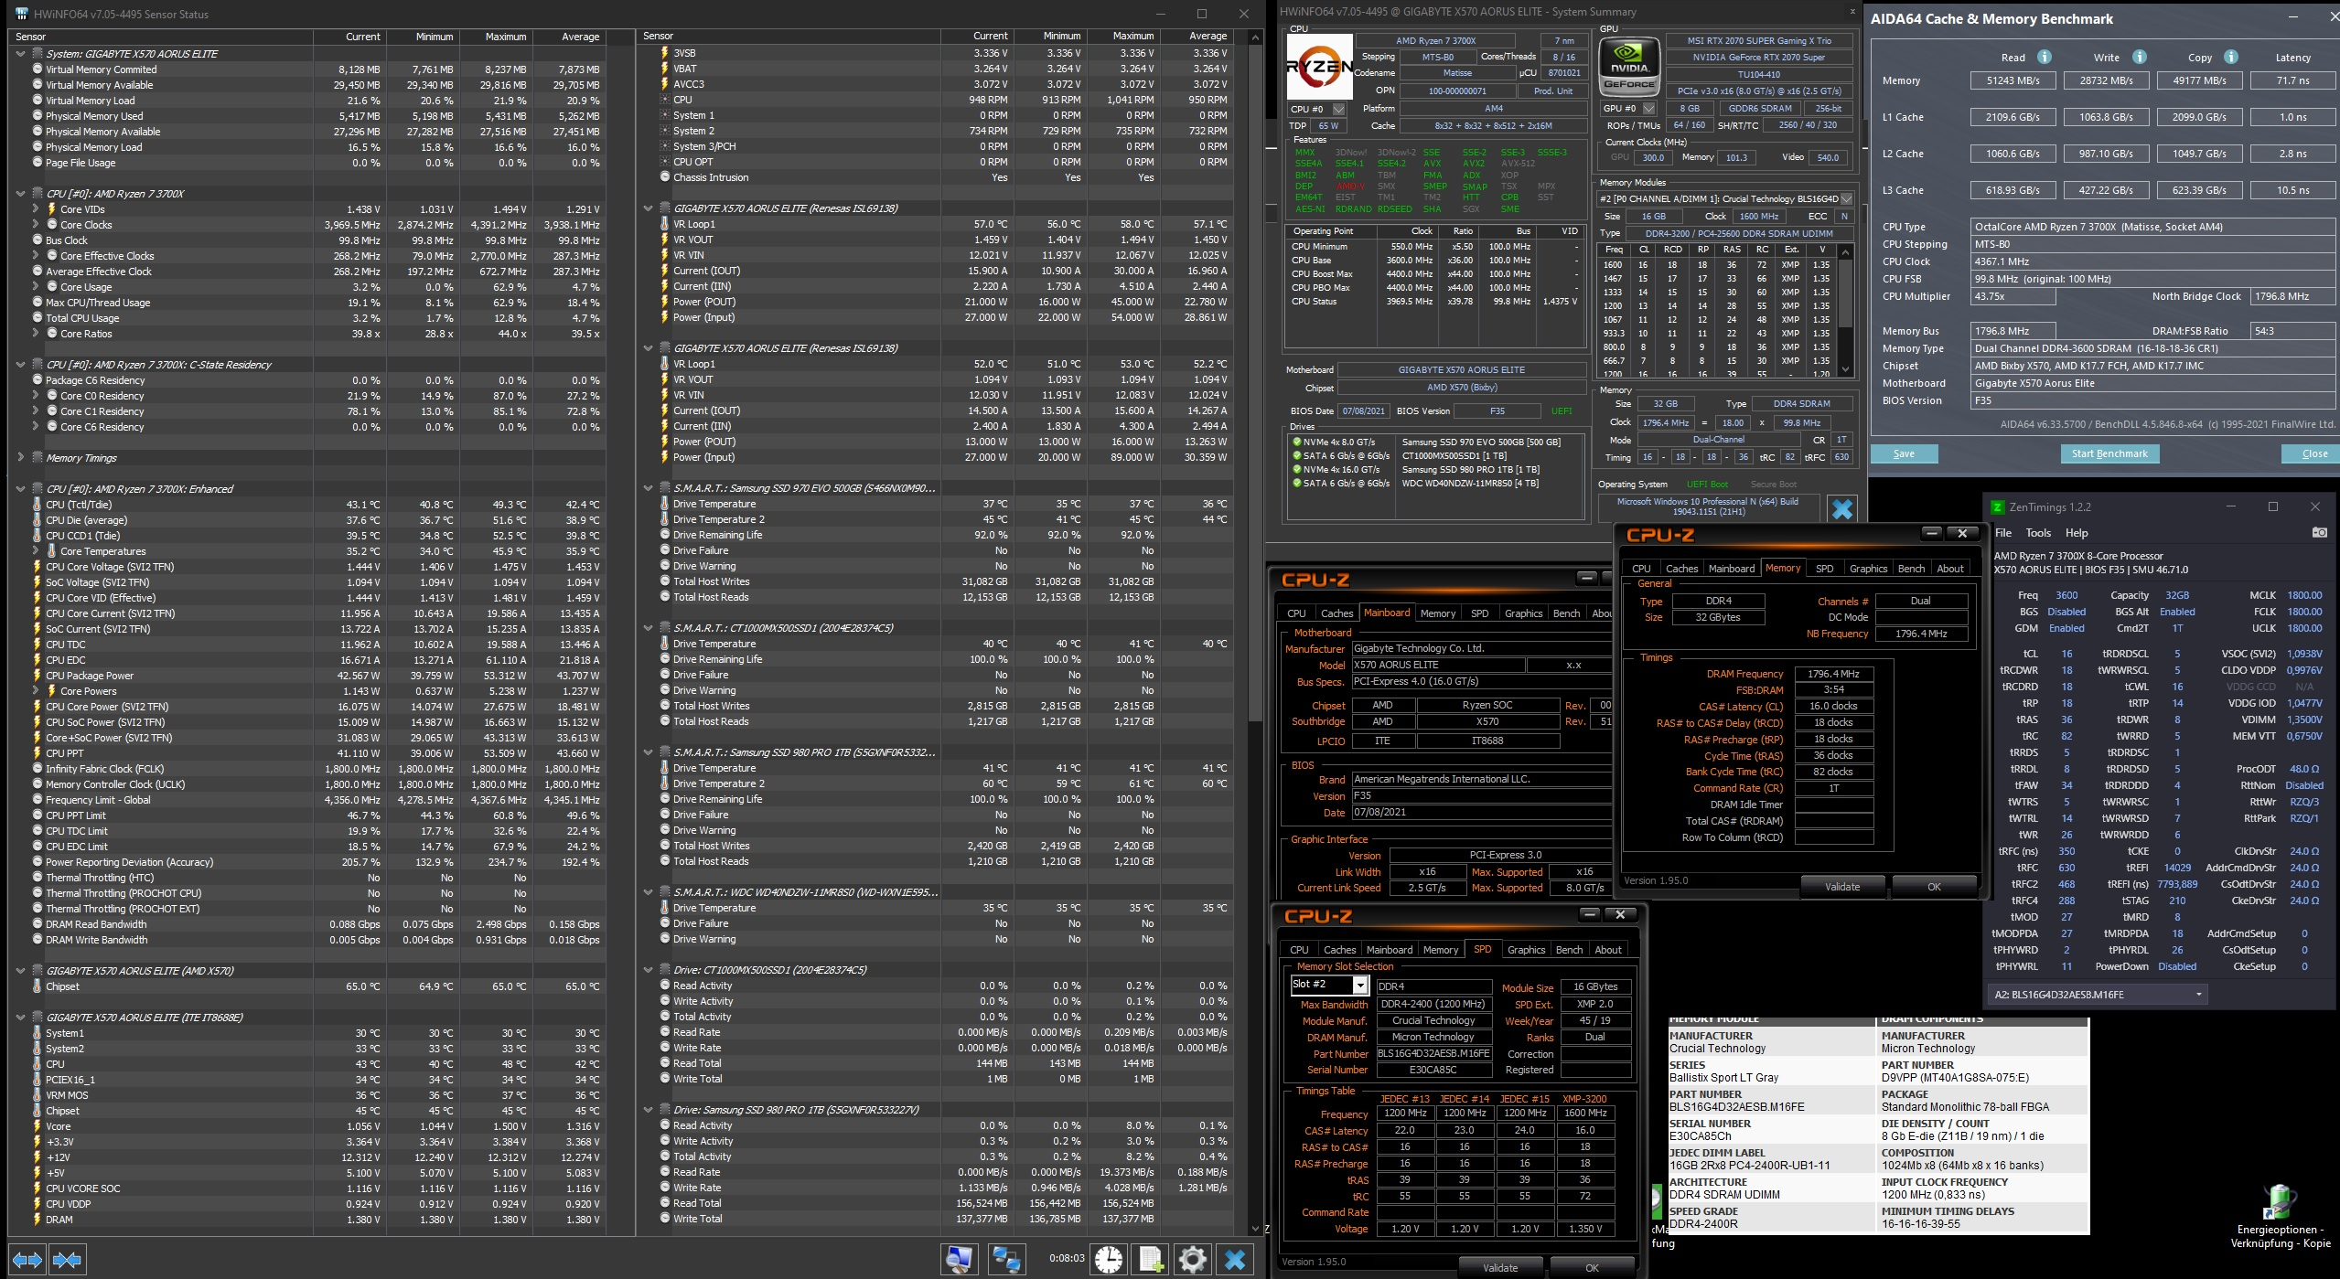Click the ZenTimings camera screenshot icon
The width and height of the screenshot is (2340, 1279).
(2319, 532)
